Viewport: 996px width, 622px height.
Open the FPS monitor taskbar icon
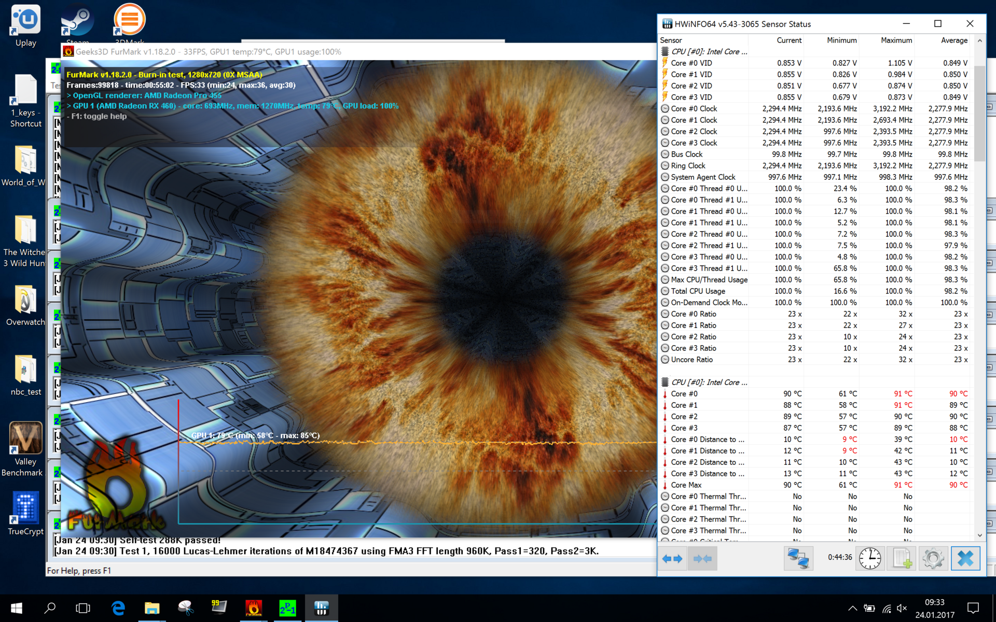(219, 608)
